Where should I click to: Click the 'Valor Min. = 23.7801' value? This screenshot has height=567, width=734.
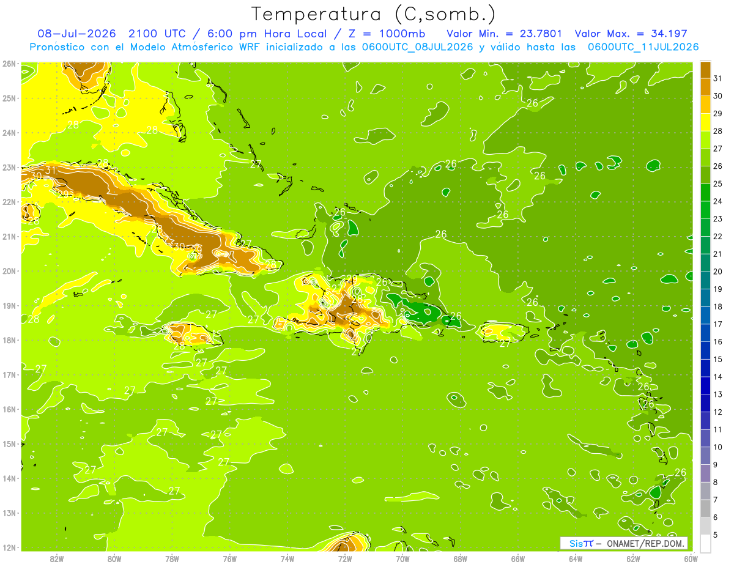[x=505, y=34]
